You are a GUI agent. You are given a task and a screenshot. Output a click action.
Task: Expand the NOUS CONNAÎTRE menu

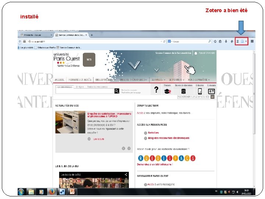(199, 80)
